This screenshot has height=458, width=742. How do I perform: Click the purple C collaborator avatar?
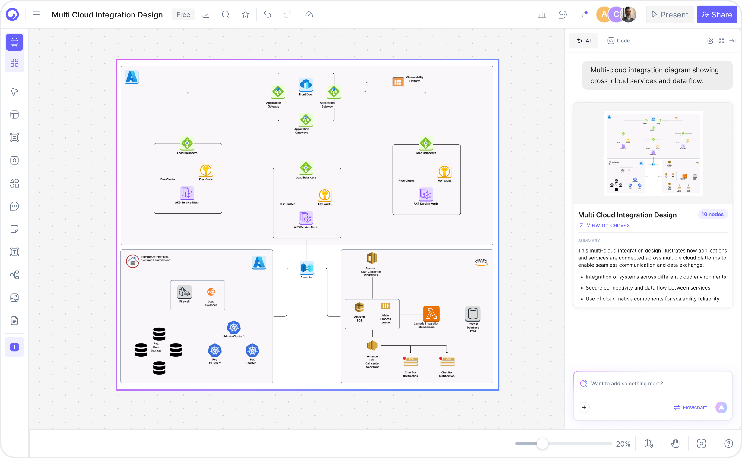(x=616, y=14)
